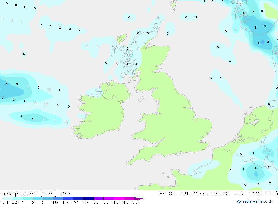Click the map value "5" over Norway
Viewport: 278px width, 204px height.
(x=265, y=26)
